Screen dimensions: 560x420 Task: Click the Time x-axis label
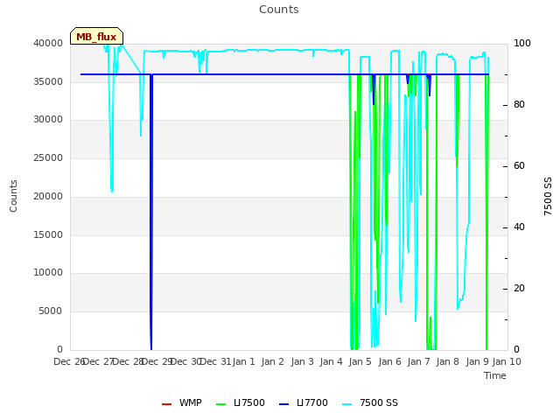pos(495,375)
